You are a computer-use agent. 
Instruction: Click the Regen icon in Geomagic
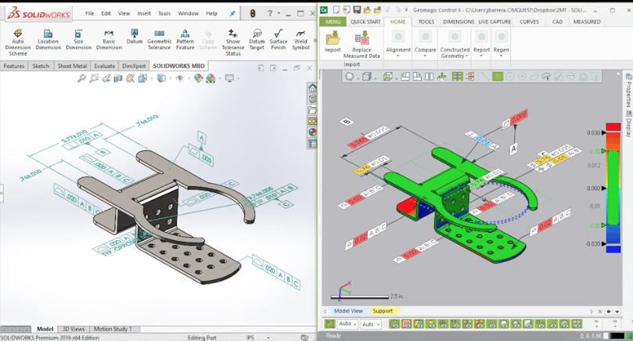501,38
